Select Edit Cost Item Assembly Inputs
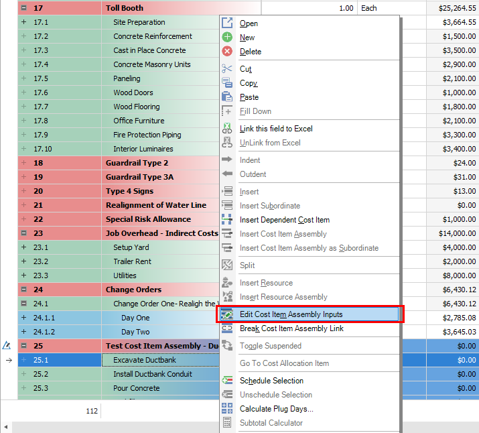This screenshot has height=433, width=479. coord(291,314)
